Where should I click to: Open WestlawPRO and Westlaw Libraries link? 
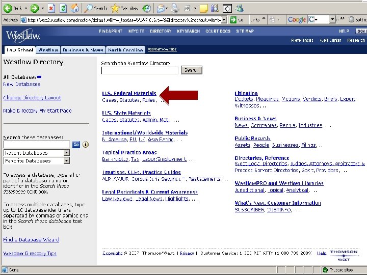click(279, 183)
